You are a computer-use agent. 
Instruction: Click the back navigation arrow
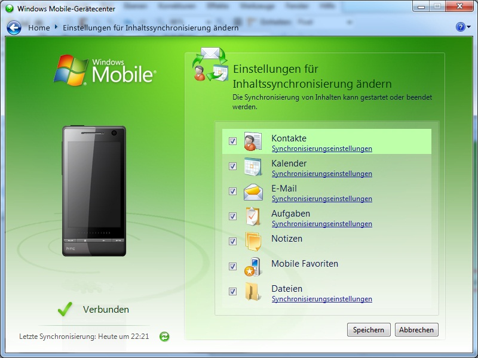(x=13, y=27)
